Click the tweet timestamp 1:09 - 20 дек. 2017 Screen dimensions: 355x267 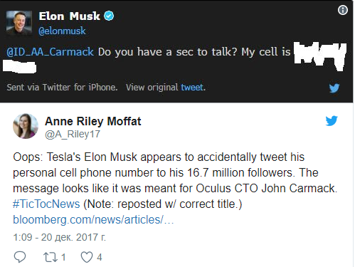pos(59,237)
